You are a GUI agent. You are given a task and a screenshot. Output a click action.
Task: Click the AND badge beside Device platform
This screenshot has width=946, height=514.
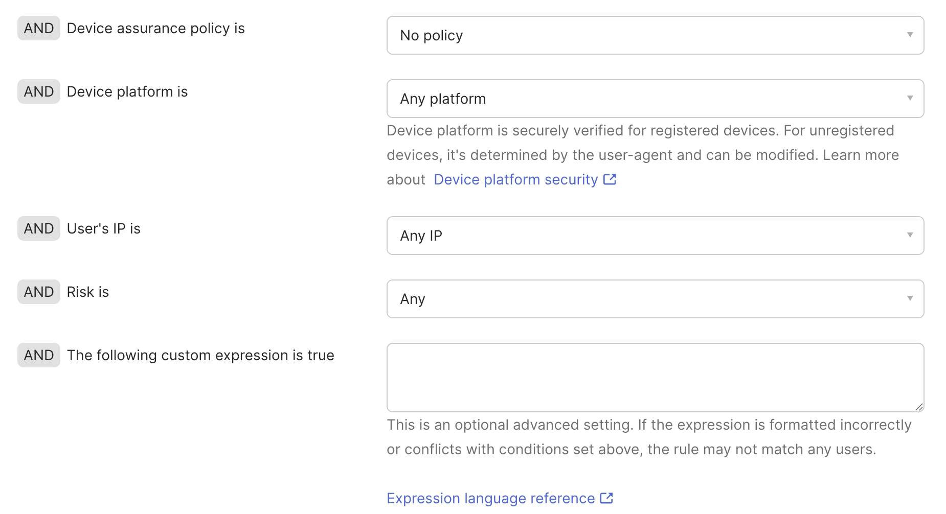pos(39,91)
